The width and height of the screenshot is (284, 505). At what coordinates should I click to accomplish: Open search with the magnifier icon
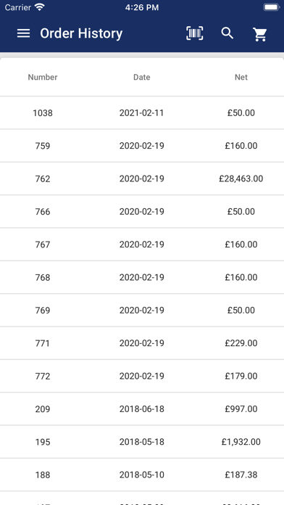pyautogui.click(x=227, y=33)
